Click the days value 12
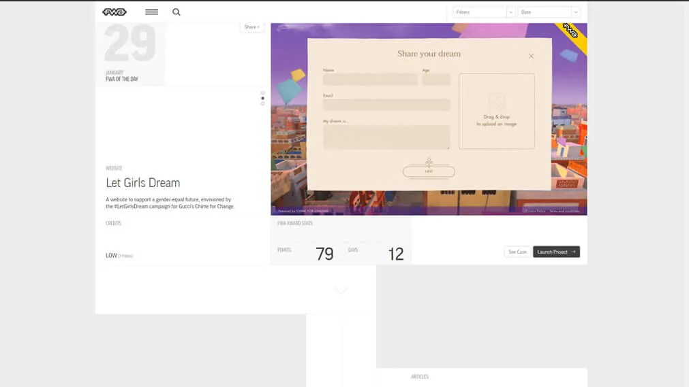 pos(395,254)
